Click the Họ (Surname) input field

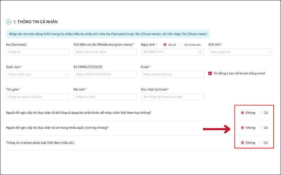[x=38, y=52]
